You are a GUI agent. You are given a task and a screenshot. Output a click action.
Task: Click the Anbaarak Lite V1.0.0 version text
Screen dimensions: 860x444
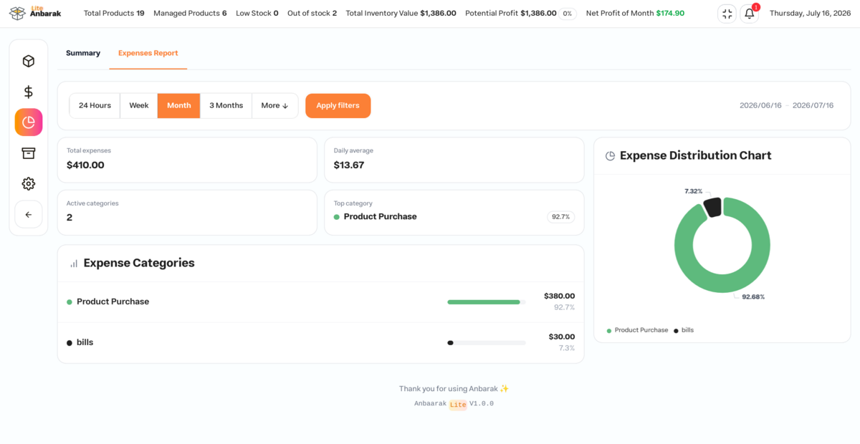(454, 404)
